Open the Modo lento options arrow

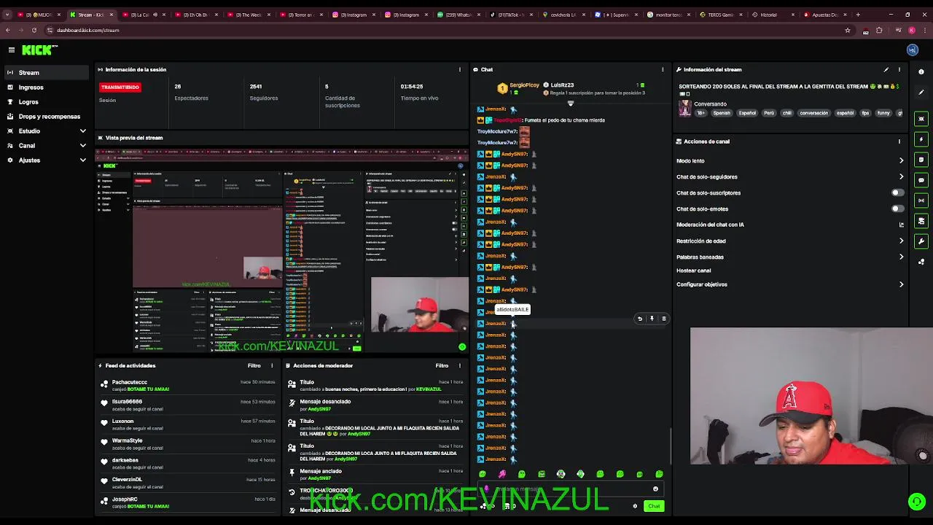(x=901, y=160)
